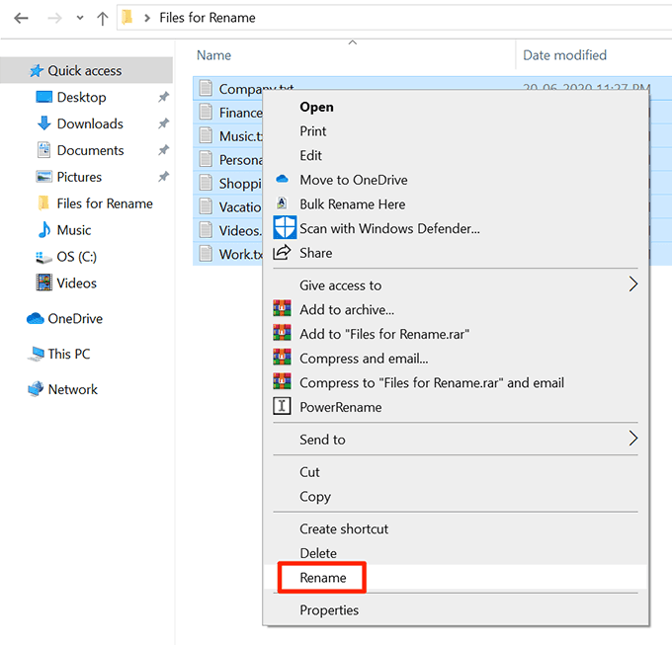Click the breadcrumb chevron before Files for Rename
The width and height of the screenshot is (672, 645).
147,18
